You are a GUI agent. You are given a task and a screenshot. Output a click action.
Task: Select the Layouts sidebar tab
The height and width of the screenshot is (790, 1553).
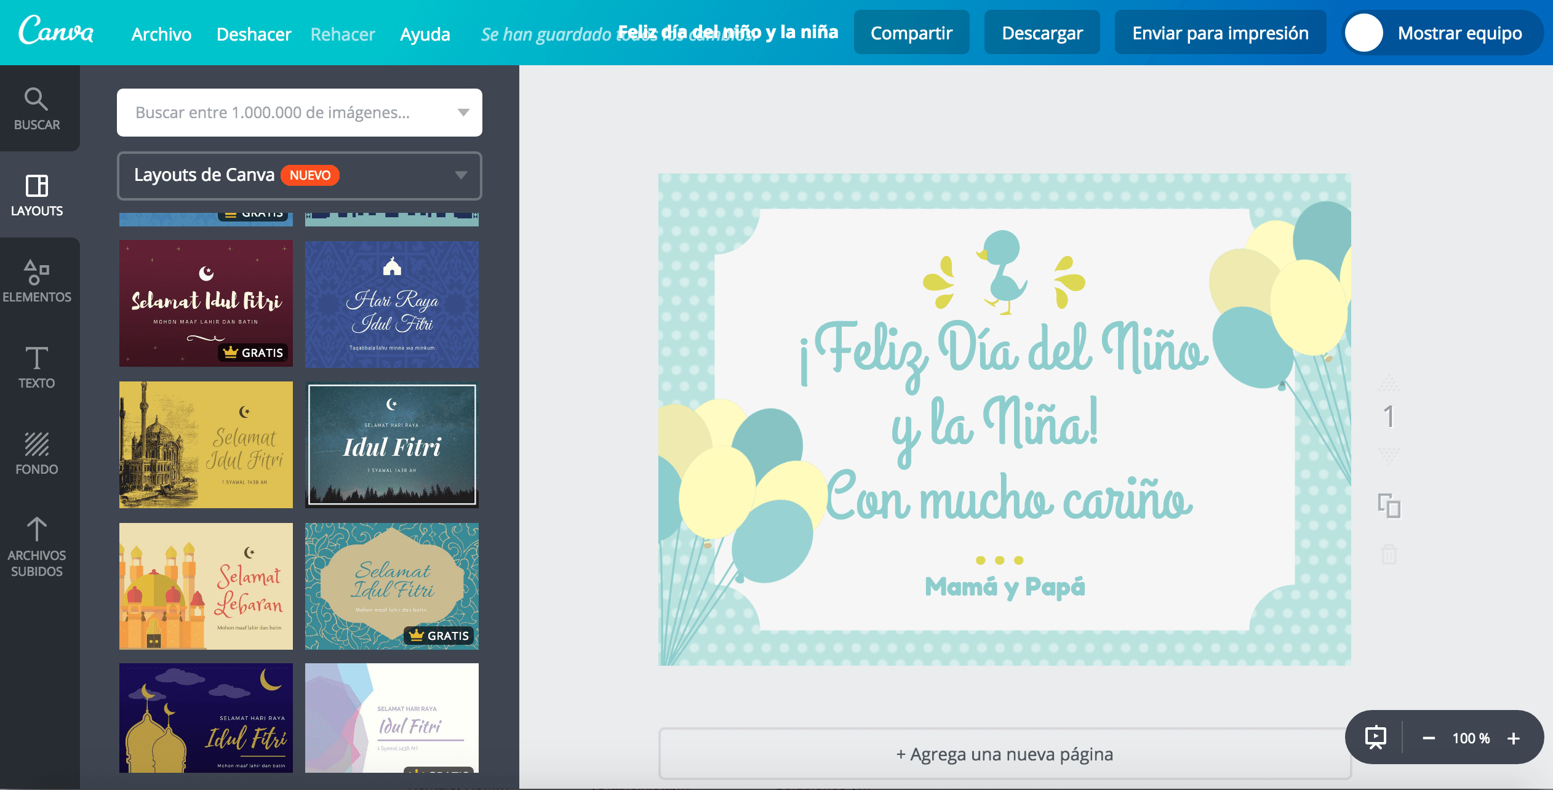coord(37,194)
